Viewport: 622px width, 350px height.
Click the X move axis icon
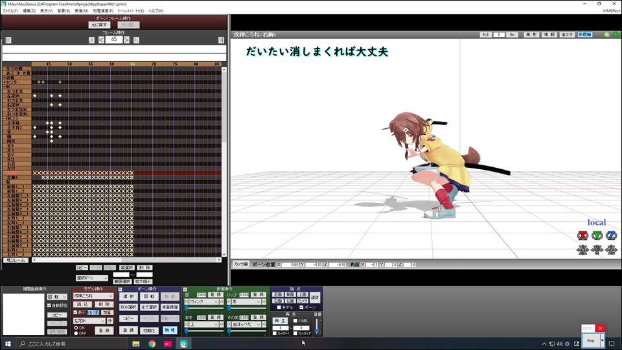582,250
